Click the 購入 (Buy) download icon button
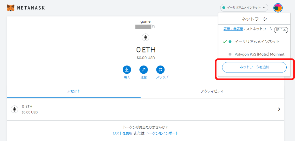295x143 pixels. click(x=127, y=70)
